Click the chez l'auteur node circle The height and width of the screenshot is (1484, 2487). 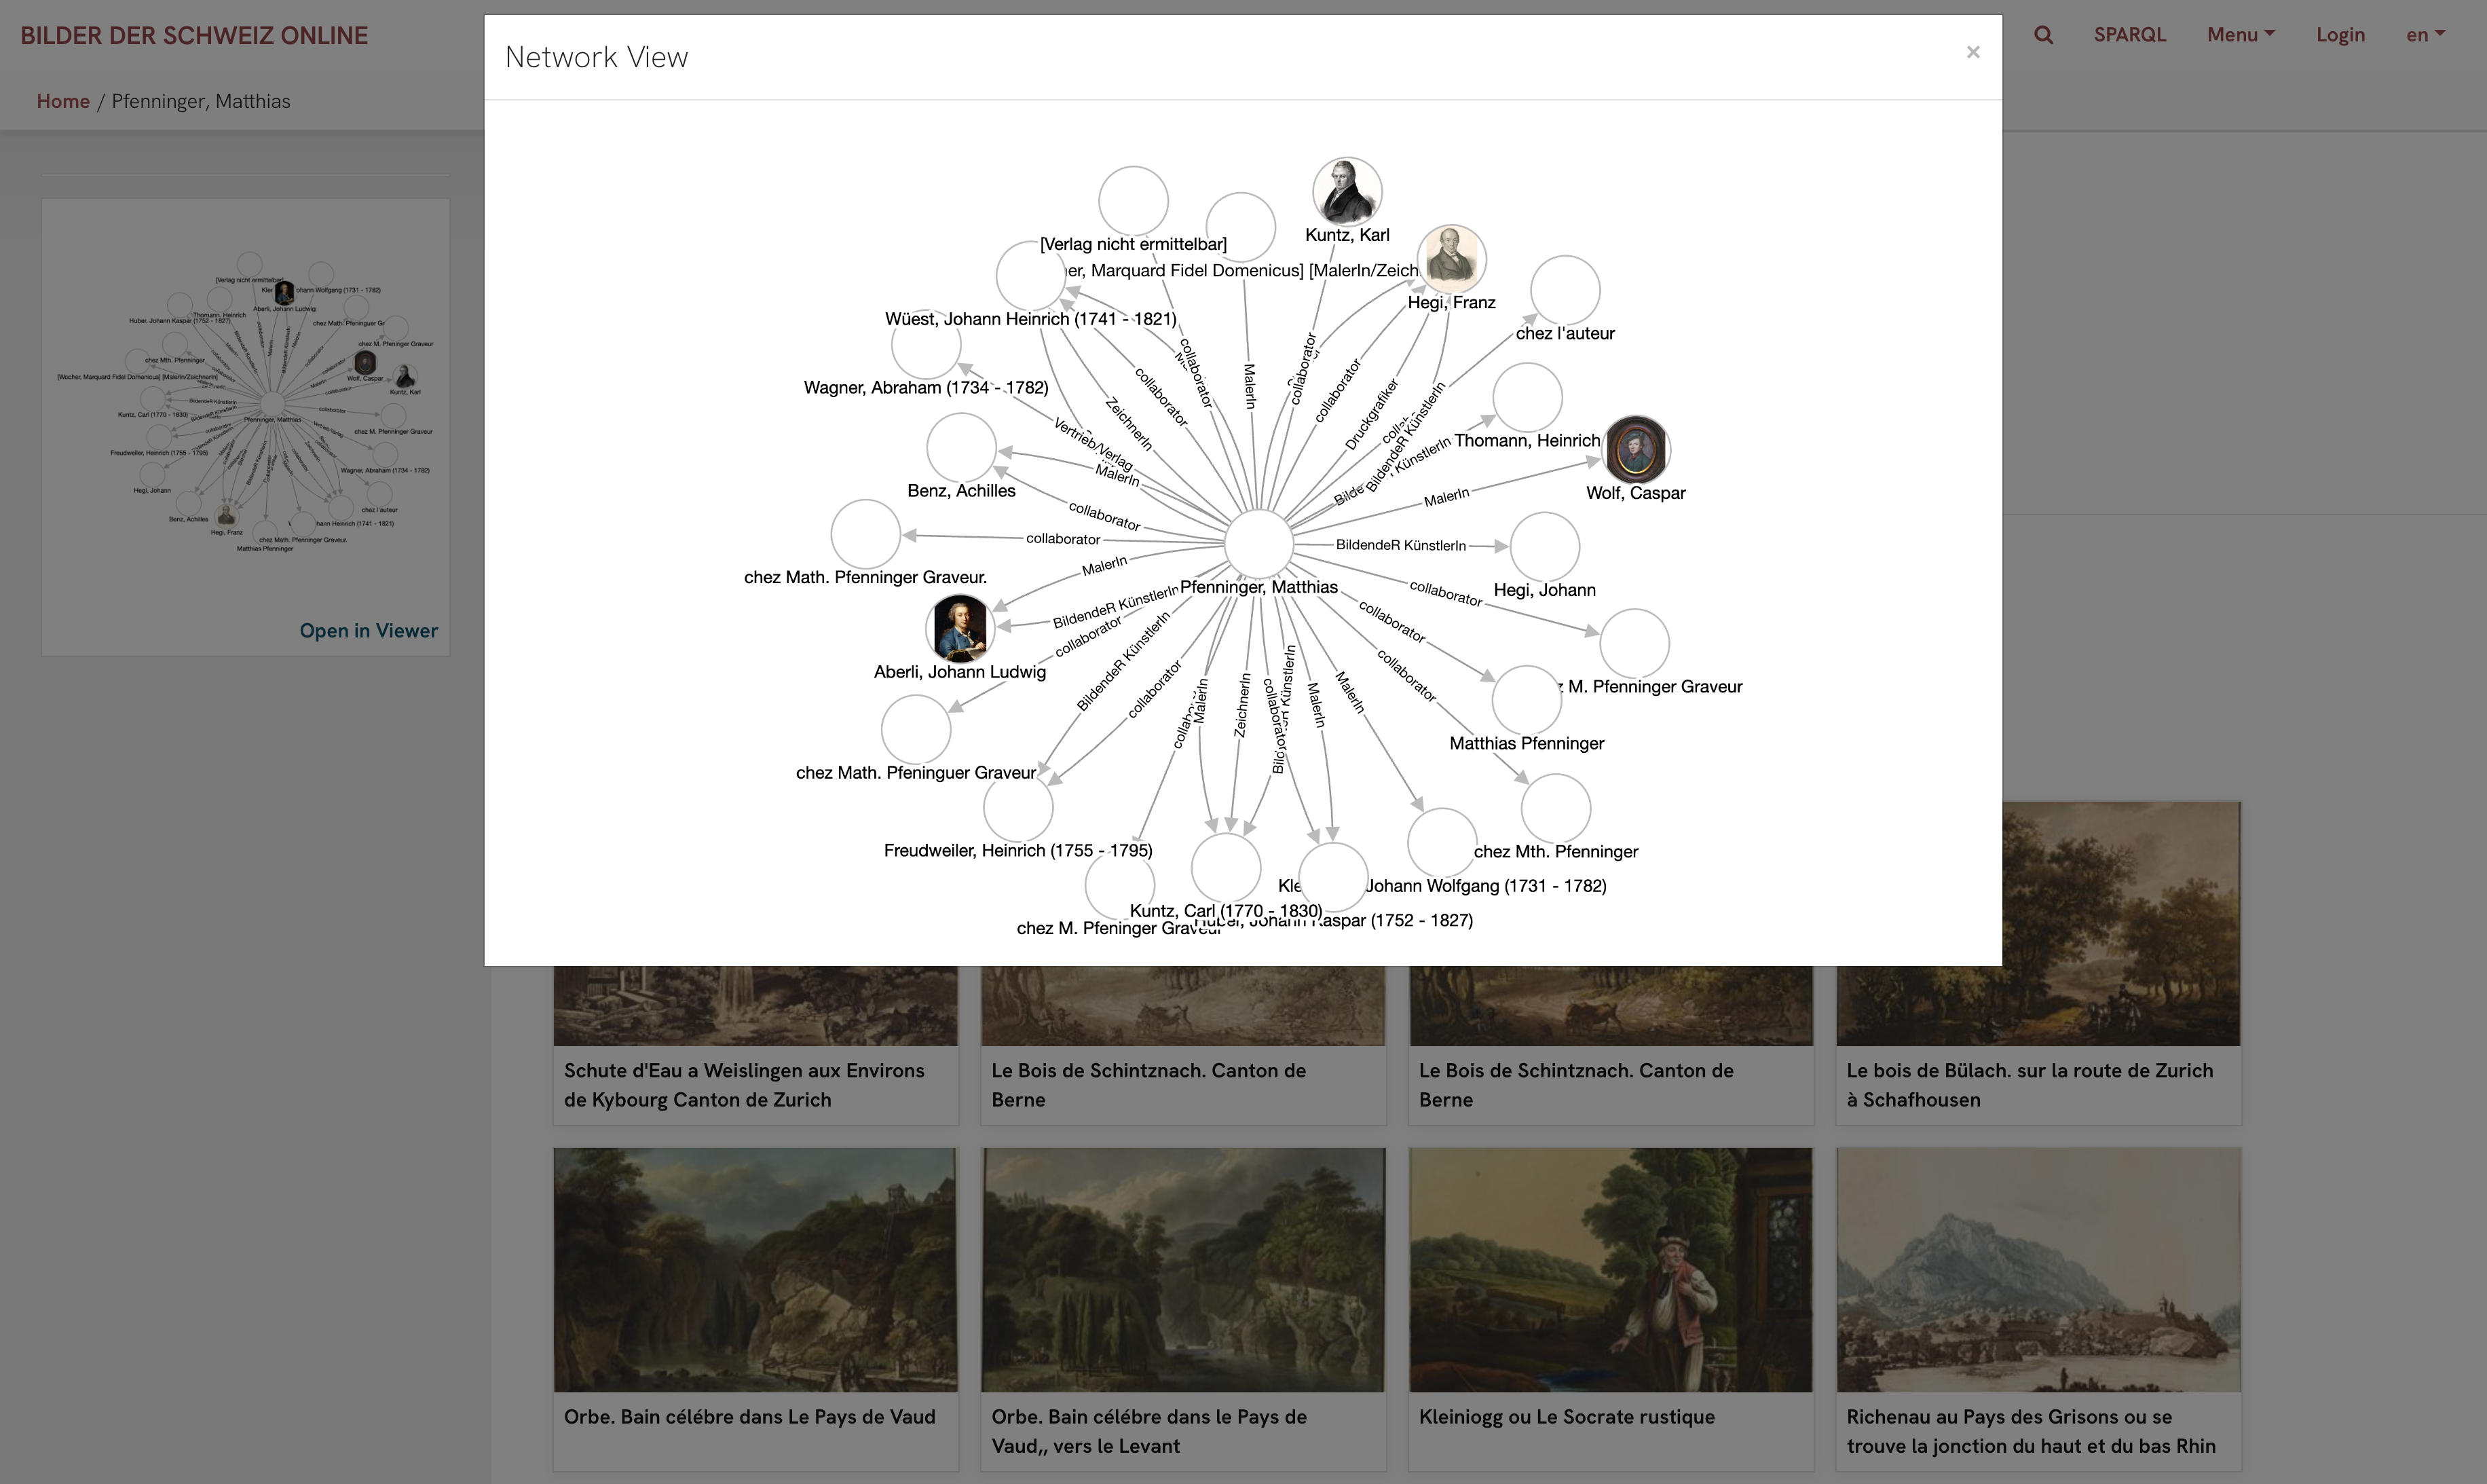coord(1565,290)
